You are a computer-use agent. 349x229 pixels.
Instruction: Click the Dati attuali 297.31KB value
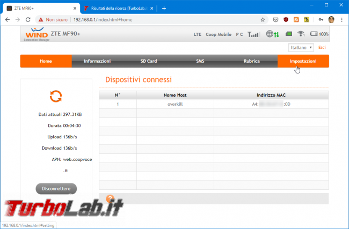pos(72,115)
